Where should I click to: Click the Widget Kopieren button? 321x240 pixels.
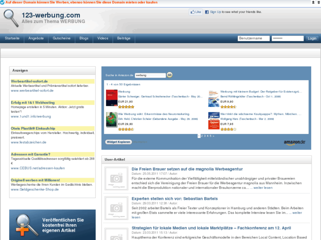[118, 142]
